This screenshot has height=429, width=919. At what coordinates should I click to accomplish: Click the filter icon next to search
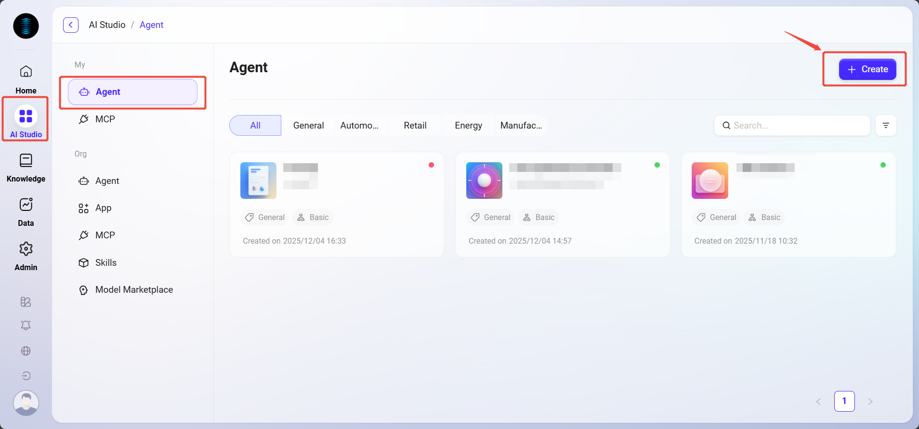click(885, 126)
